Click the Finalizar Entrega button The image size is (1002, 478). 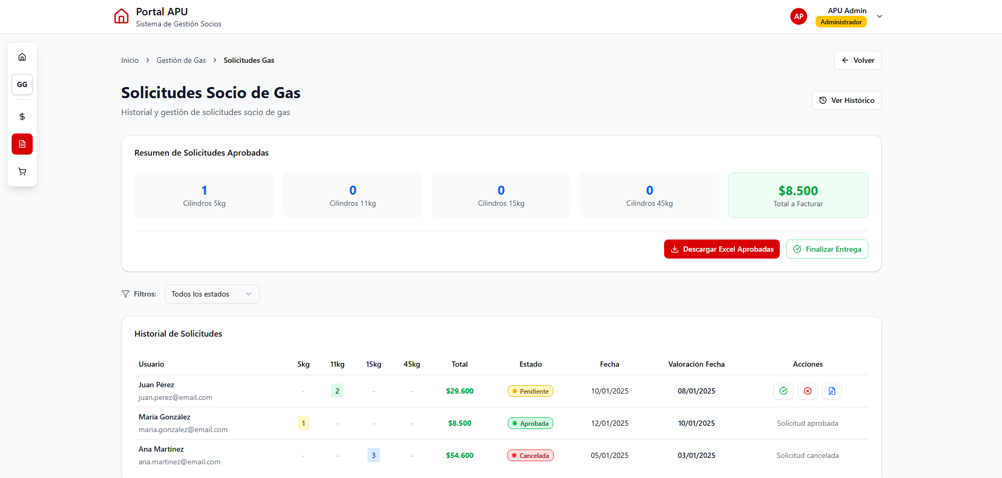[x=827, y=248]
